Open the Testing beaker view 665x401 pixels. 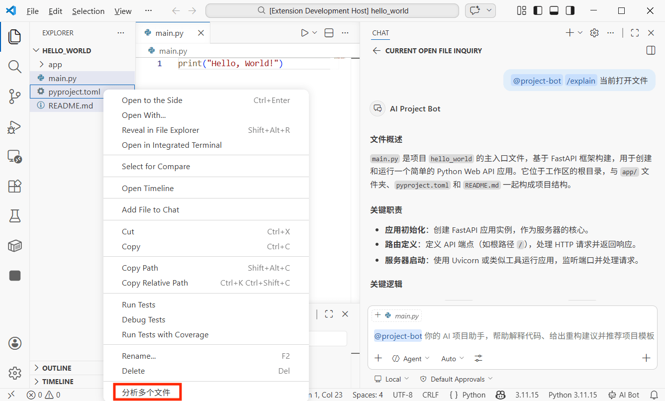click(x=14, y=215)
